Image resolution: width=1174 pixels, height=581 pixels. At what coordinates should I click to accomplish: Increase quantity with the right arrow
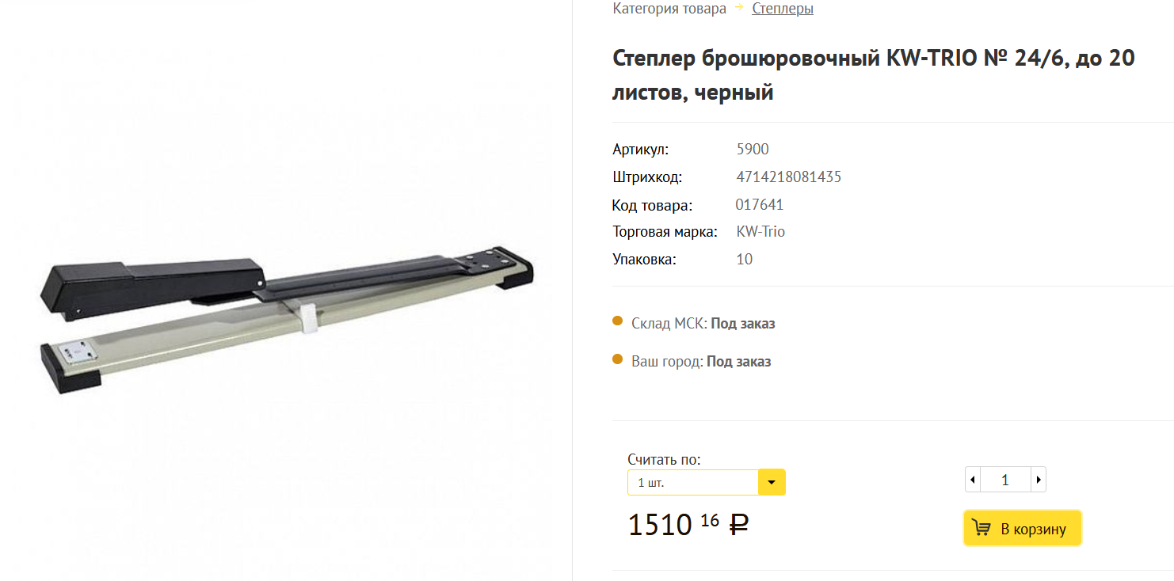click(1038, 480)
